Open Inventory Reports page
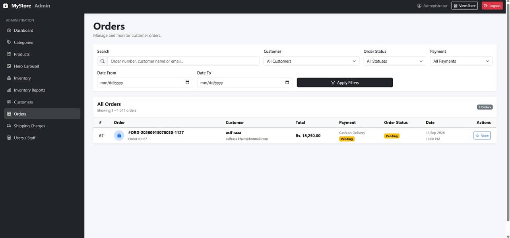 (x=42, y=90)
